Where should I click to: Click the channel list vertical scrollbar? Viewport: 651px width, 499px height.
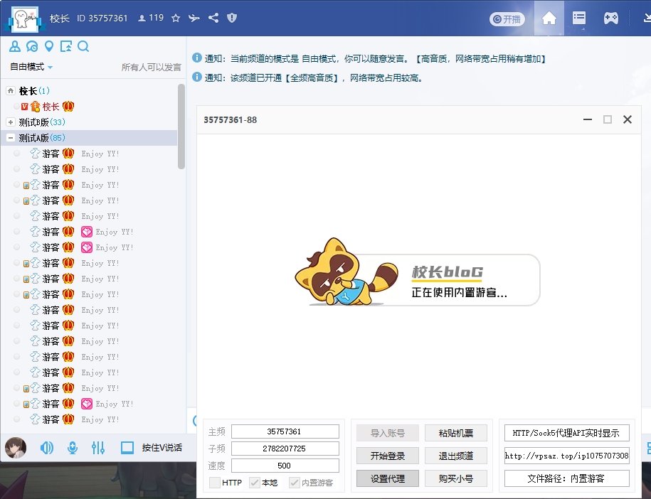point(181,127)
